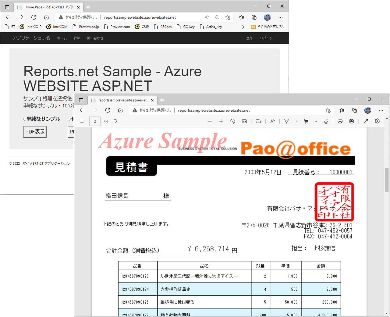Screen dimensions: 390x317
Task: Close the reportssamplewebsite PDF tab
Action: click(152, 100)
